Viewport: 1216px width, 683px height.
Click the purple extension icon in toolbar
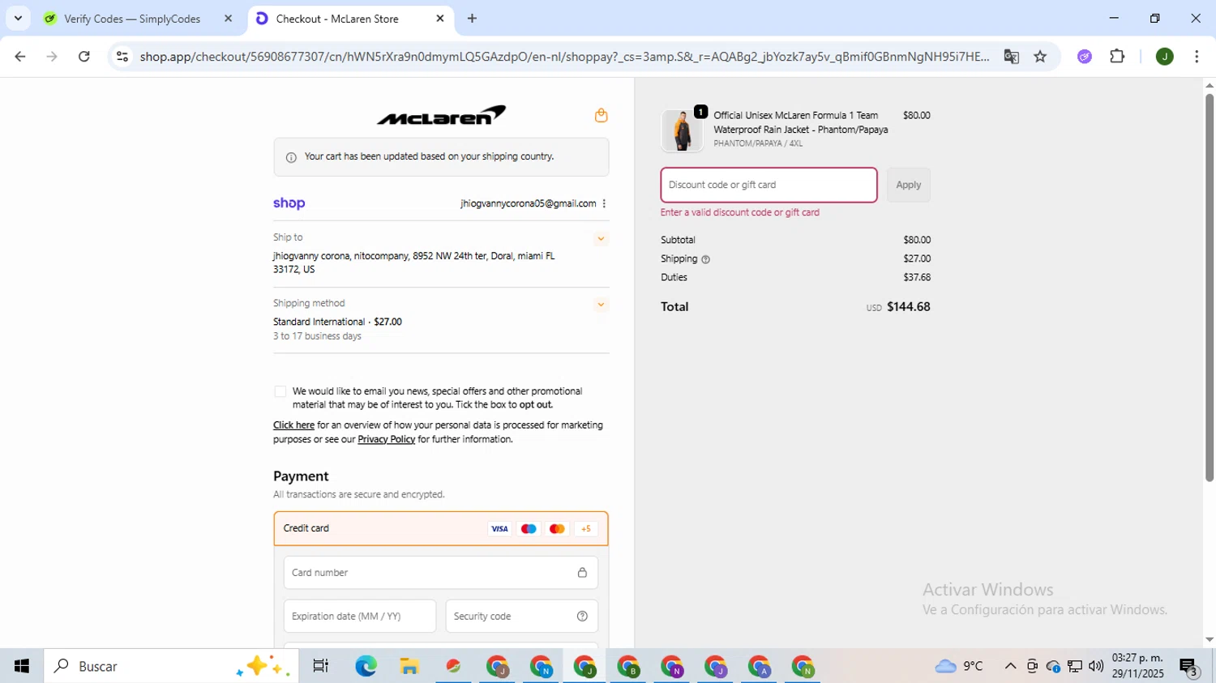pyautogui.click(x=1085, y=56)
